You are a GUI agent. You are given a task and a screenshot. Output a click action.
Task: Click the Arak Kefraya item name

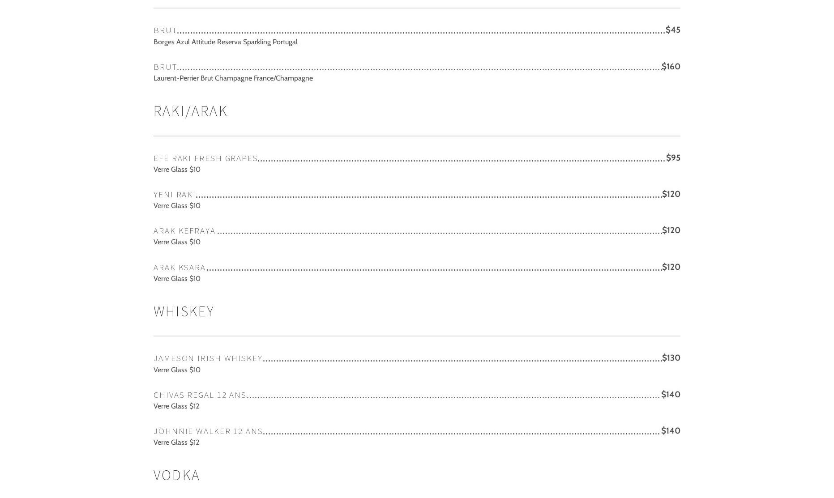(x=184, y=231)
